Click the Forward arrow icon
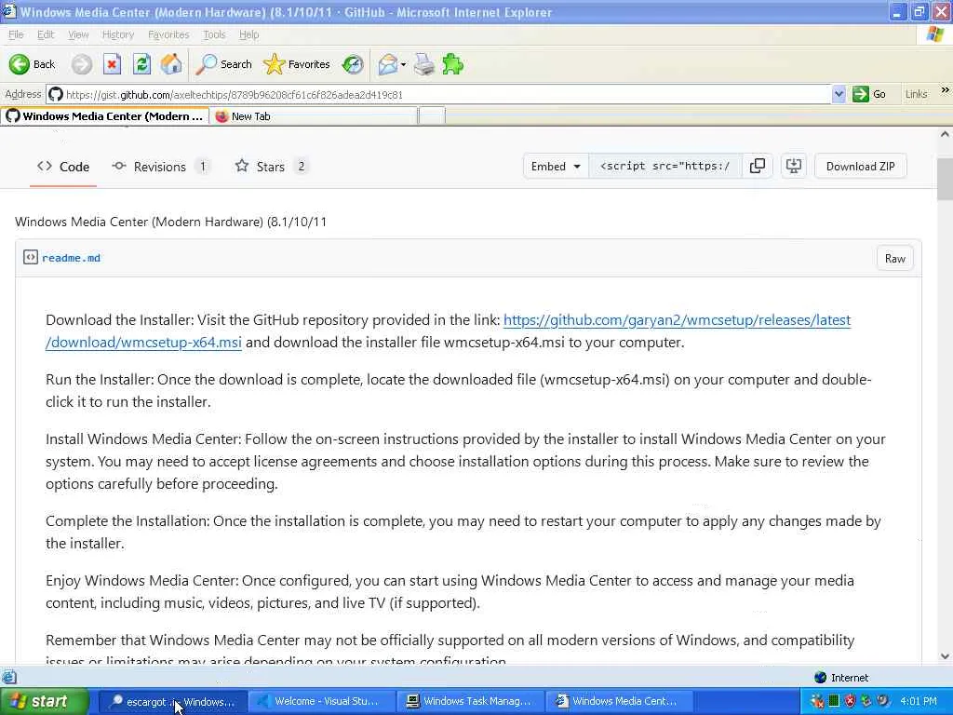This screenshot has width=953, height=715. coord(82,64)
